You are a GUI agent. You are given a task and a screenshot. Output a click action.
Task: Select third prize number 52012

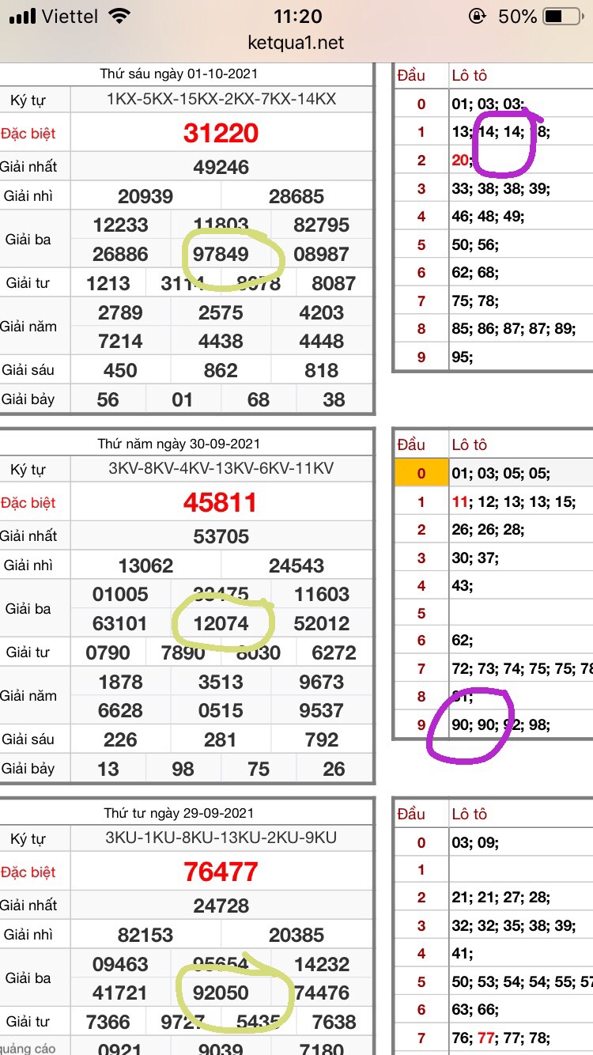(x=321, y=623)
